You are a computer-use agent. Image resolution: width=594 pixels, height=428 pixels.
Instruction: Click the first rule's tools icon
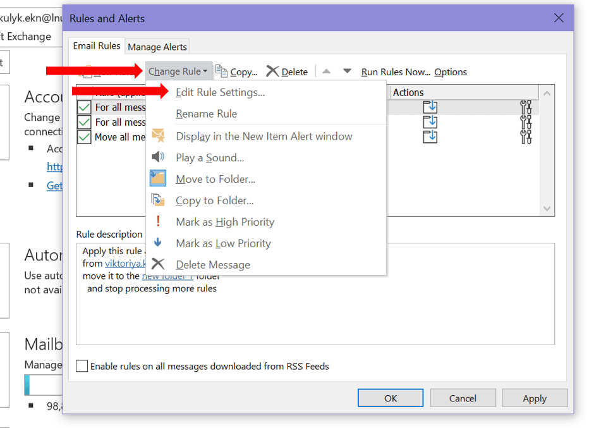pyautogui.click(x=525, y=107)
